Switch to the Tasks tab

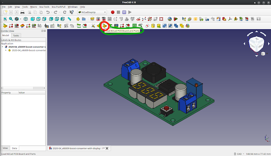16,36
